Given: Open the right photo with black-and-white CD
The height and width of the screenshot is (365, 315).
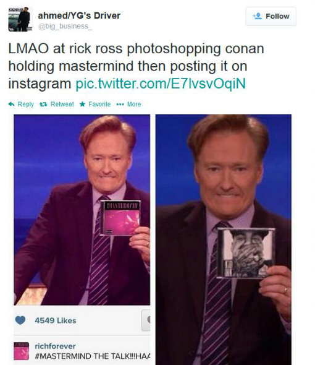Looking at the screenshot, I should 224,239.
